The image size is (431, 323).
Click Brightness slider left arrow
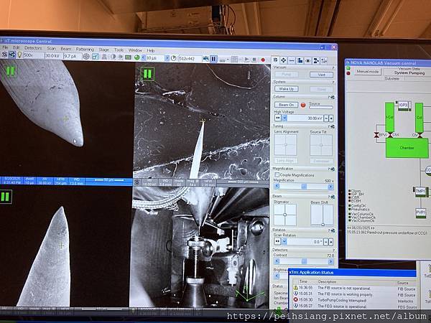tap(277, 276)
